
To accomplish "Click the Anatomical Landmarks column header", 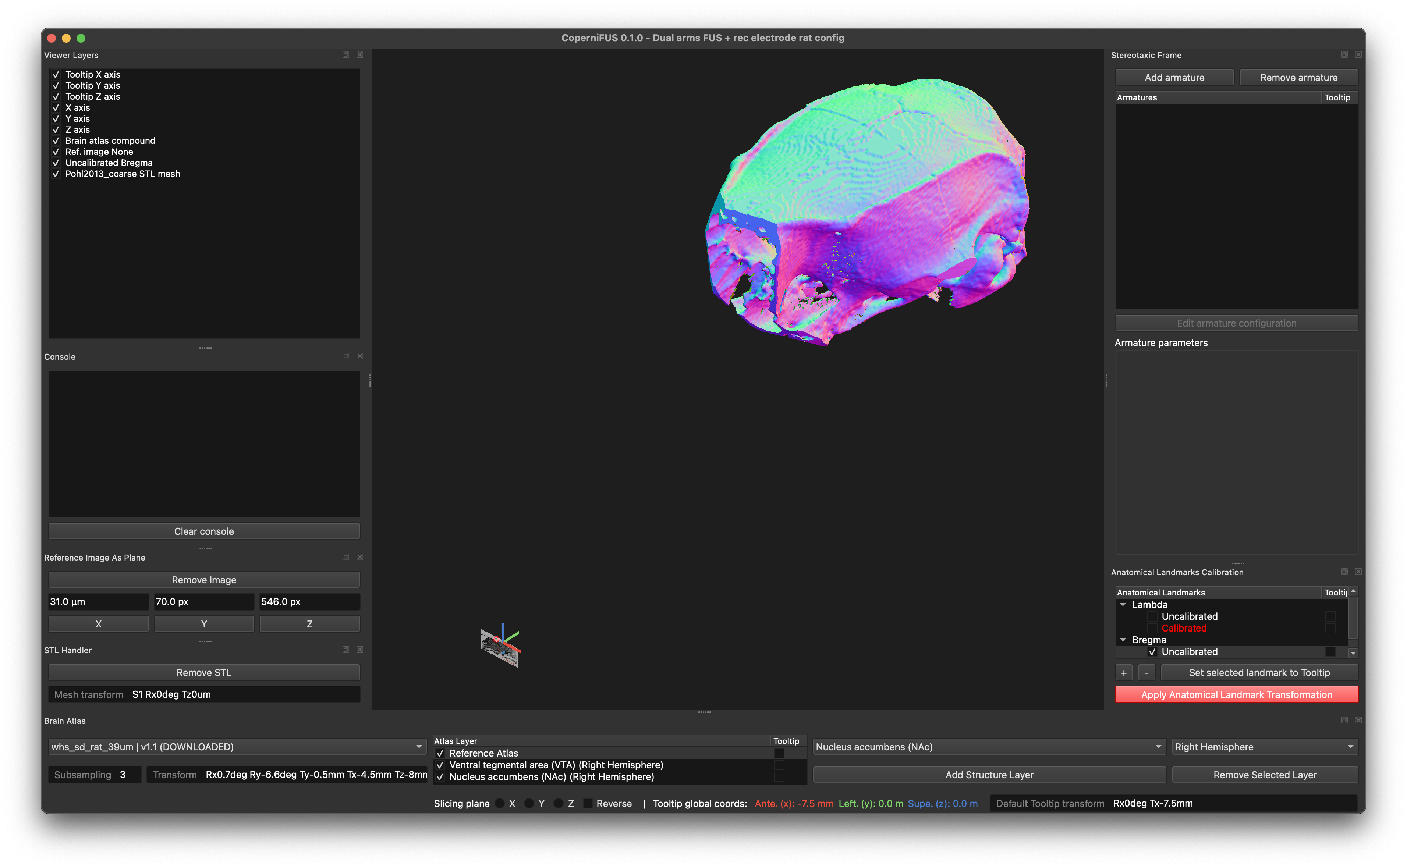I will point(1218,593).
